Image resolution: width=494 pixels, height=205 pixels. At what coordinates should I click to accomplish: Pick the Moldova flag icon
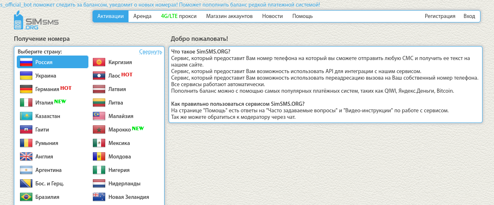(x=99, y=156)
